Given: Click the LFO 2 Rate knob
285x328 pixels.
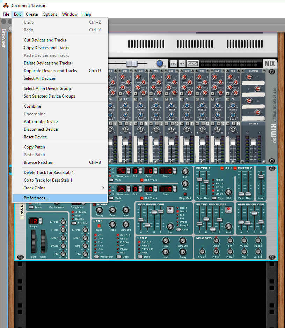Looking at the screenshot, I should tap(166, 241).
